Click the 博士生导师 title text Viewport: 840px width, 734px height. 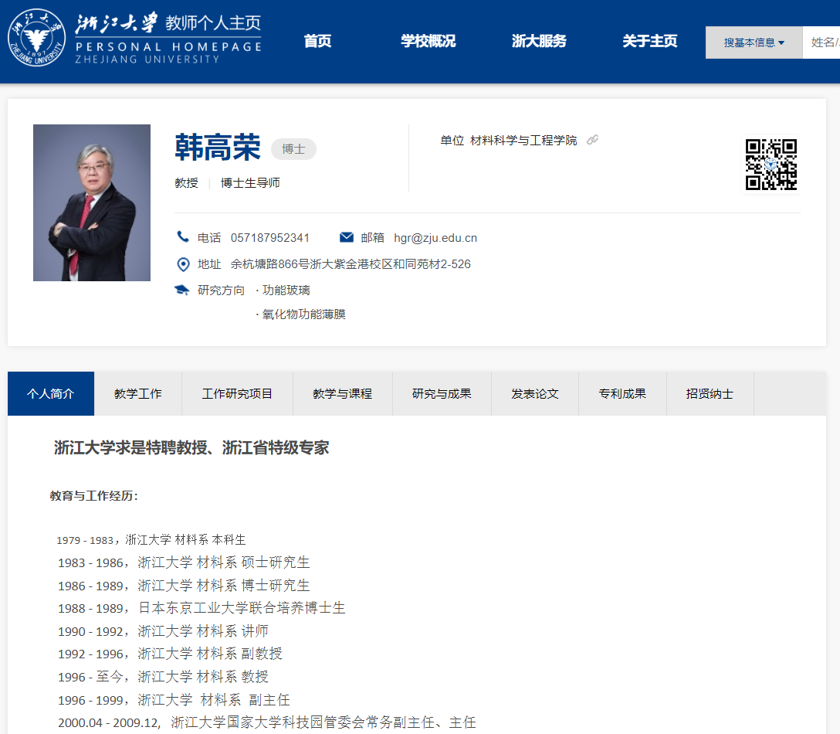coord(250,183)
